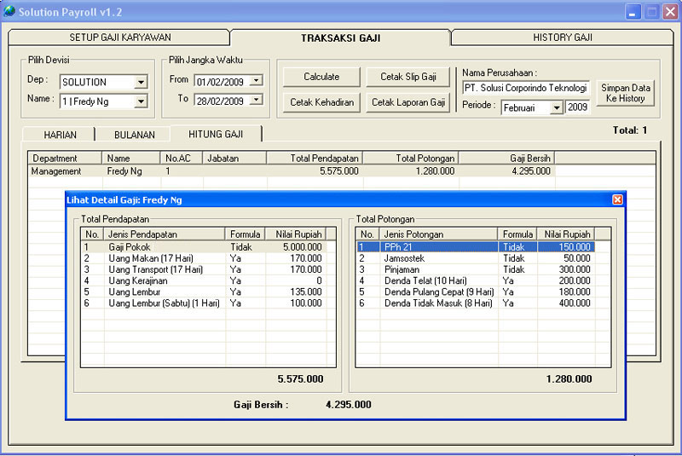Select the Bulanan sub-tab
Screen dimensions: 682x456
click(x=135, y=135)
